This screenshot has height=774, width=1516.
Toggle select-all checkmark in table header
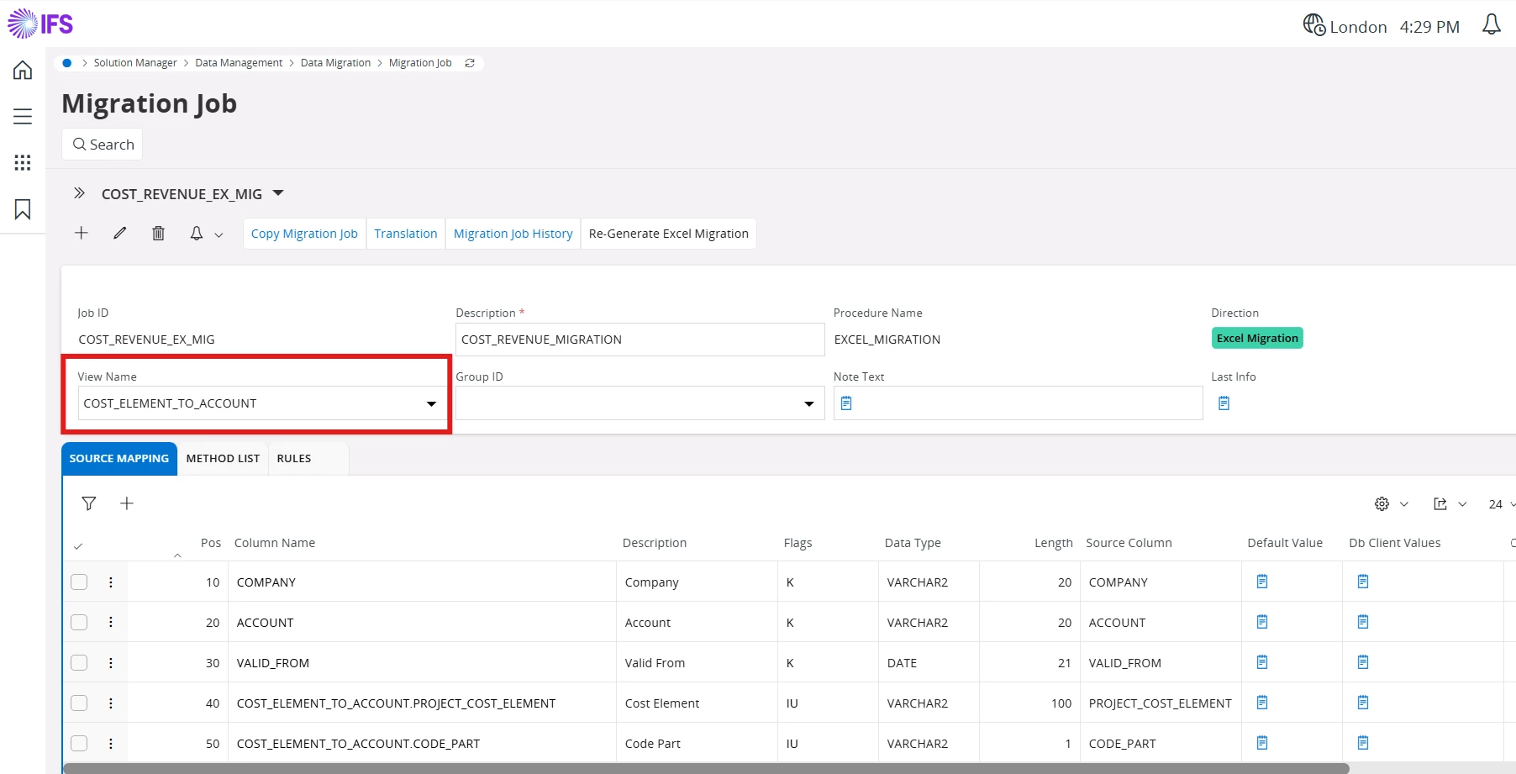(78, 546)
